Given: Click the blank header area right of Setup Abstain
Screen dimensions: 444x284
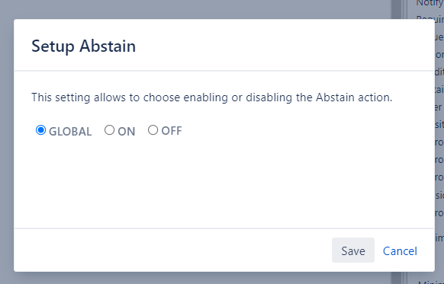Looking at the screenshot, I should pos(283,45).
